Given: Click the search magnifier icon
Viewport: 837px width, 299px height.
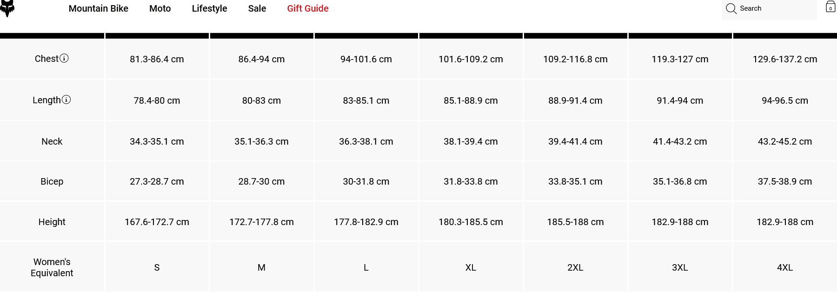Looking at the screenshot, I should pyautogui.click(x=731, y=9).
